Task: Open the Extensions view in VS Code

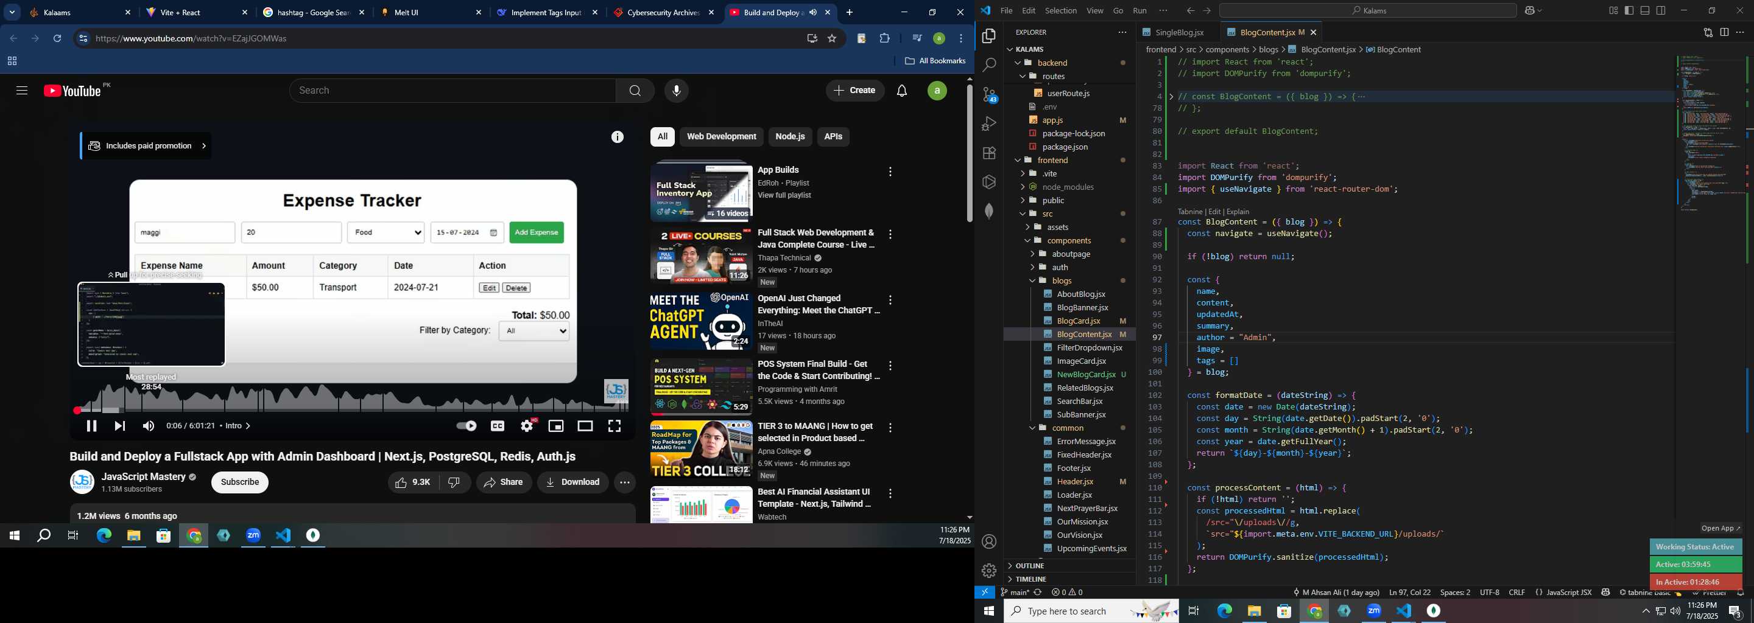Action: tap(988, 153)
